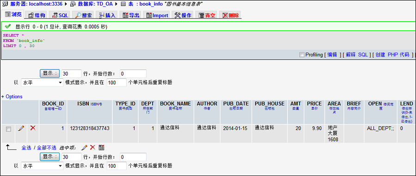Open the bottom 水平 display mode dropdown

click(x=42, y=166)
